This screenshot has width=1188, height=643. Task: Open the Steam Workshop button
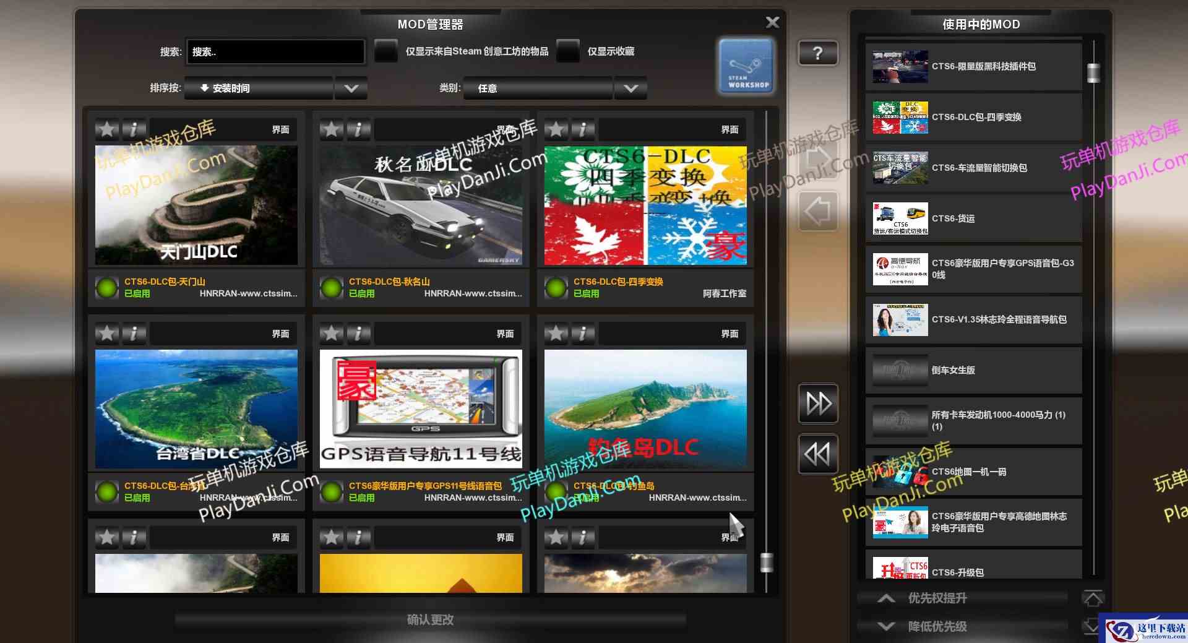tap(746, 66)
